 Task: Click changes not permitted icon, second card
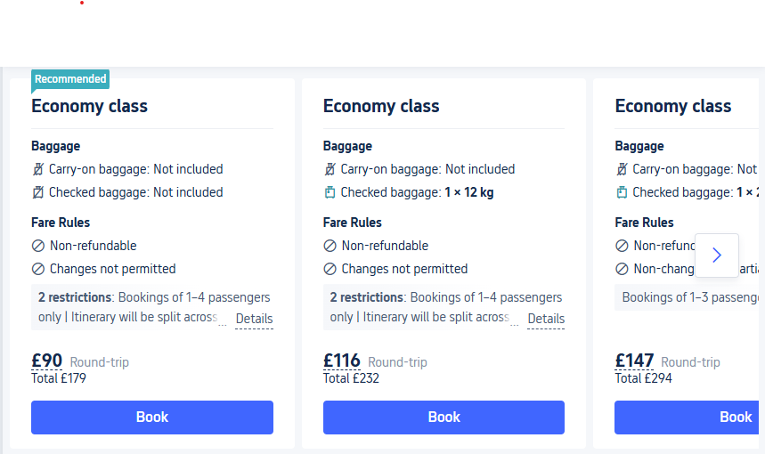click(x=330, y=269)
